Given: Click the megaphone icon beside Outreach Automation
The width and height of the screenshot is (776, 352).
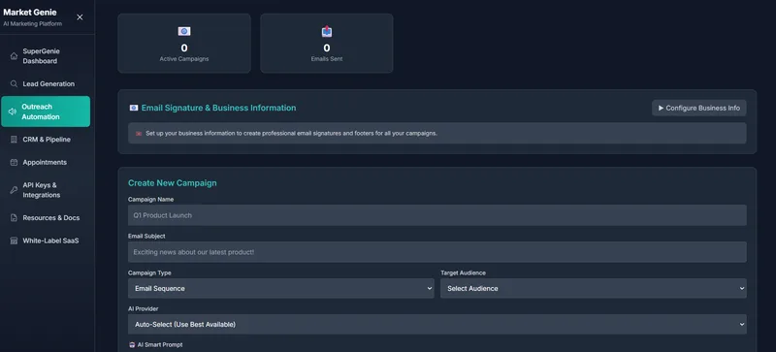Looking at the screenshot, I should point(13,112).
